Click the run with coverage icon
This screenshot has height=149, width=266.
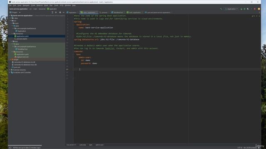click(x=248, y=9)
